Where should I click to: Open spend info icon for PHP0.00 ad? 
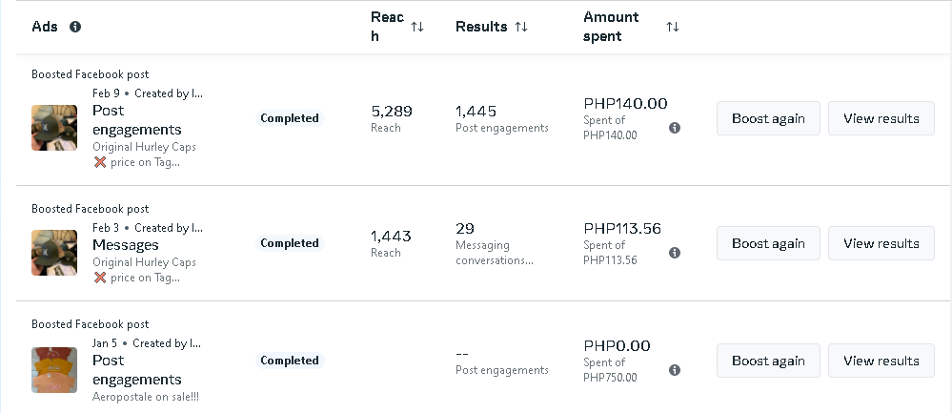click(x=675, y=370)
